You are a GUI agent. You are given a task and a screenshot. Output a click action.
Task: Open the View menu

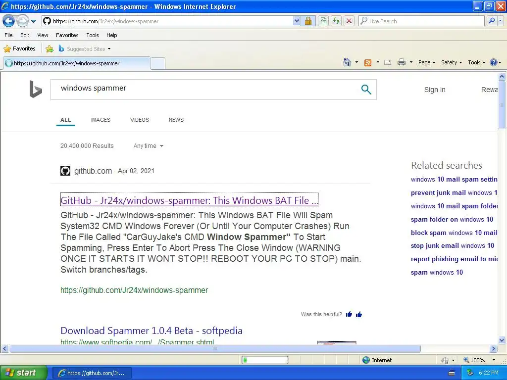tap(43, 35)
